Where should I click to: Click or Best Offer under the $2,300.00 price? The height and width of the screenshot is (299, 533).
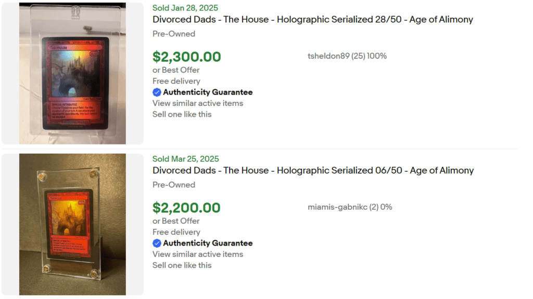(x=175, y=70)
